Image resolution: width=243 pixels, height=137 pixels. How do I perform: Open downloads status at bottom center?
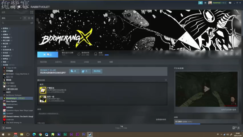coord(121,127)
